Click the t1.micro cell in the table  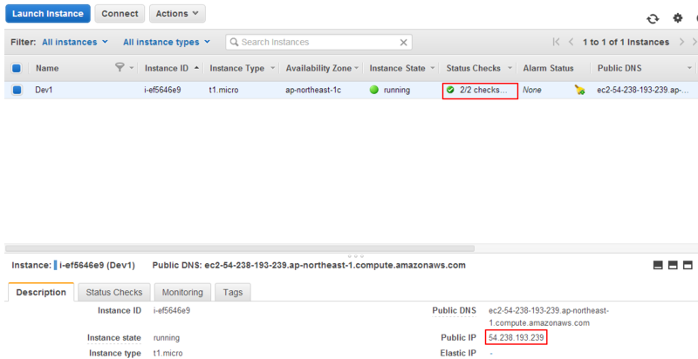[x=224, y=91]
